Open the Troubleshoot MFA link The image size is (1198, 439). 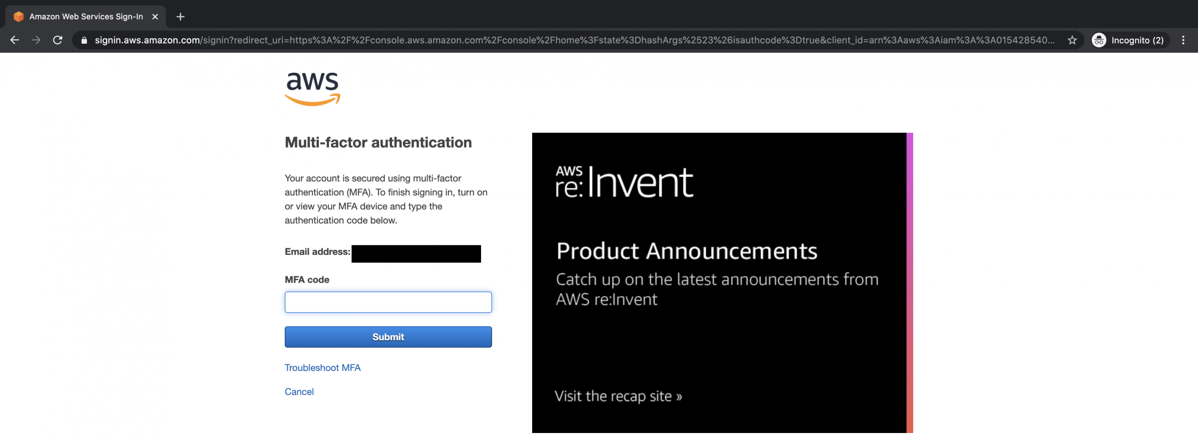coord(322,368)
